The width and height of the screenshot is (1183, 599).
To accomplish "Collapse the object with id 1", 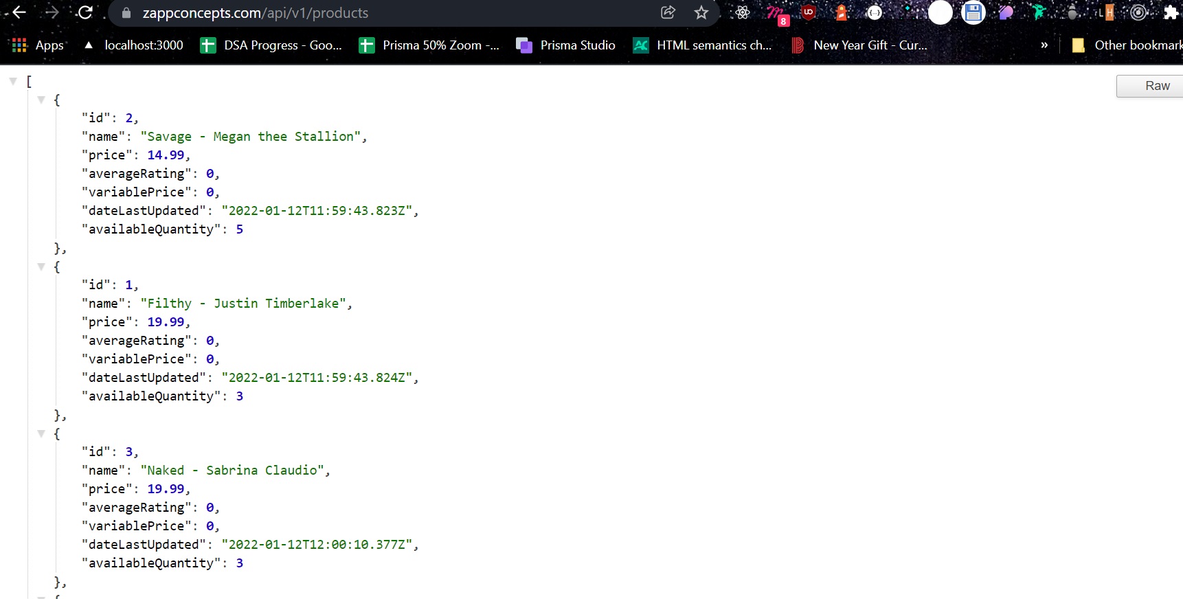I will pyautogui.click(x=41, y=267).
